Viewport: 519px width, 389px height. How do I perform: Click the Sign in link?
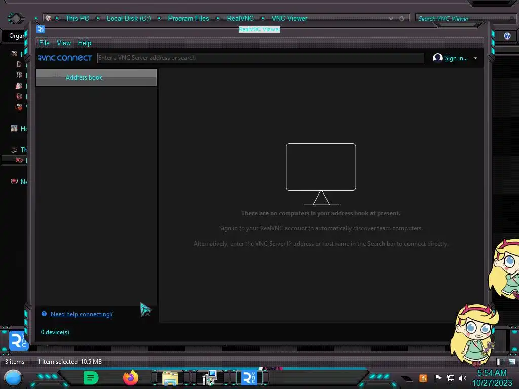(x=456, y=58)
